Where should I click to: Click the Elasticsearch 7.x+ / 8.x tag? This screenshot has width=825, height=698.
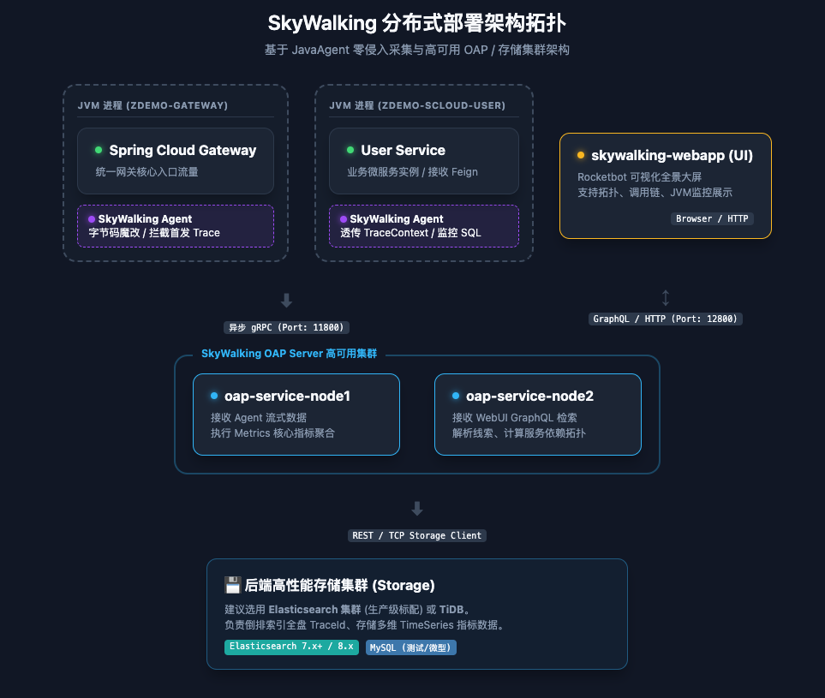click(291, 647)
